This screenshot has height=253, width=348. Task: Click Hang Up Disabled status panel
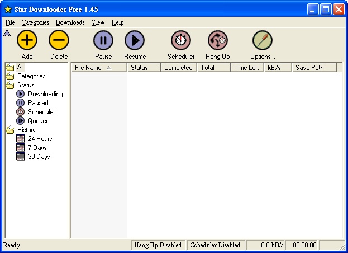tap(158, 245)
